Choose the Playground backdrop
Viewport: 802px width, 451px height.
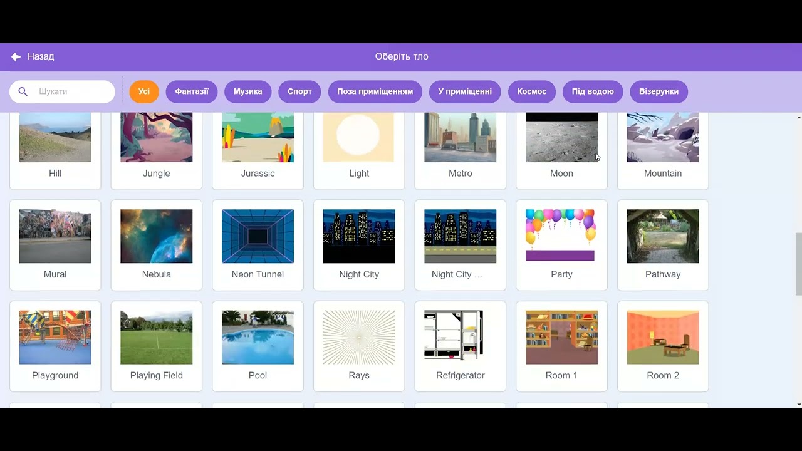(x=55, y=346)
